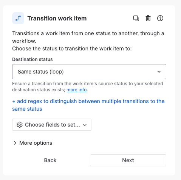The width and height of the screenshot is (181, 180).
Task: Click the arrow chevron beside More options
Action: pos(15,143)
